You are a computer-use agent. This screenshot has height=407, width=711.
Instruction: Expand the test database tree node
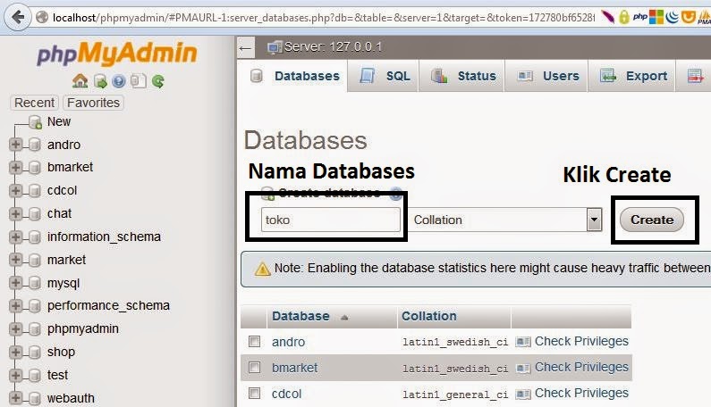(15, 375)
